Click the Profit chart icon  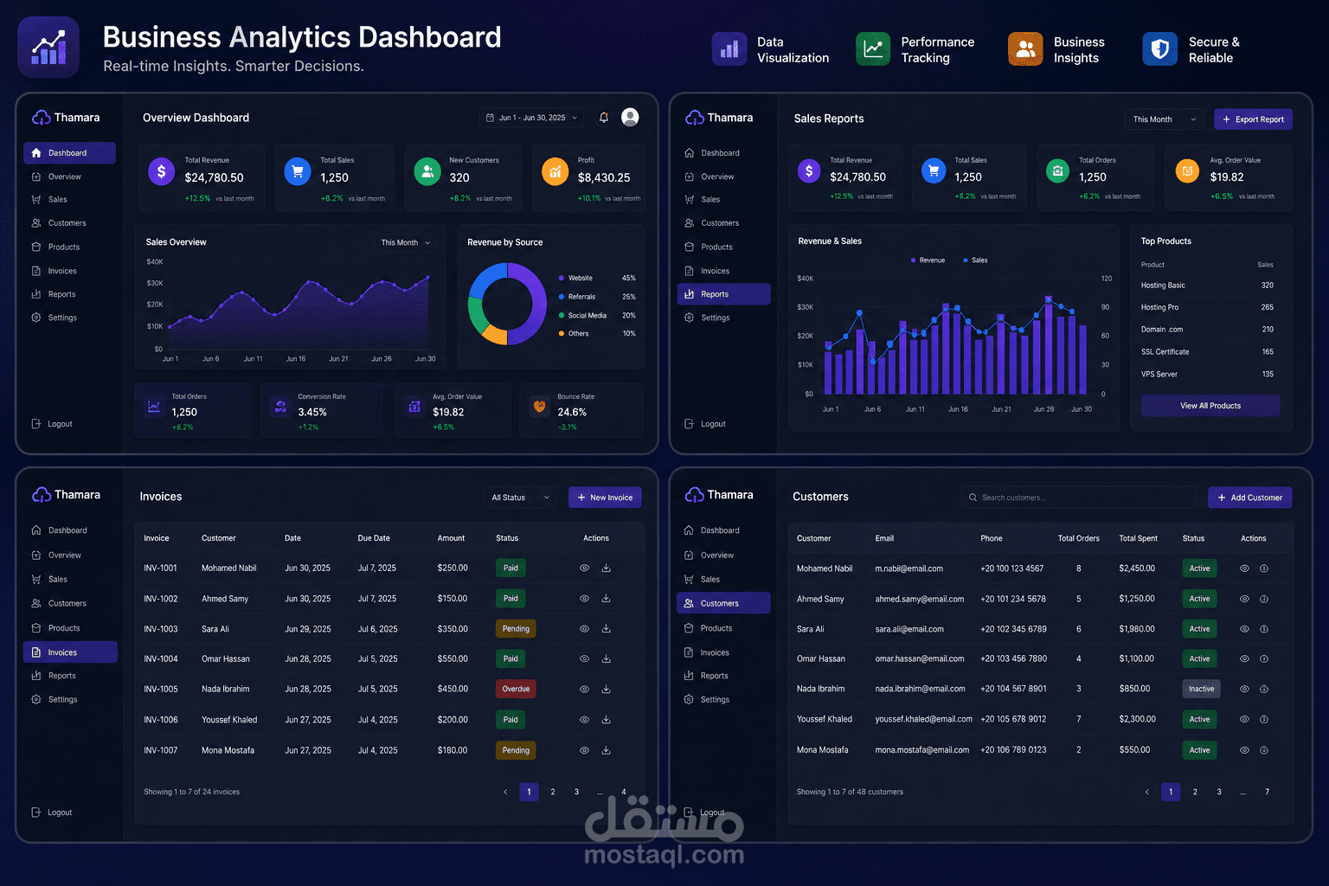click(555, 171)
